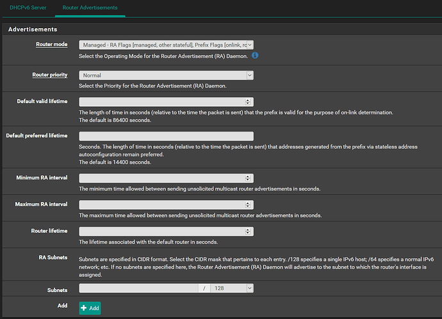This screenshot has height=319, width=442.
Task: Click the Router mode label link
Action: click(x=52, y=45)
